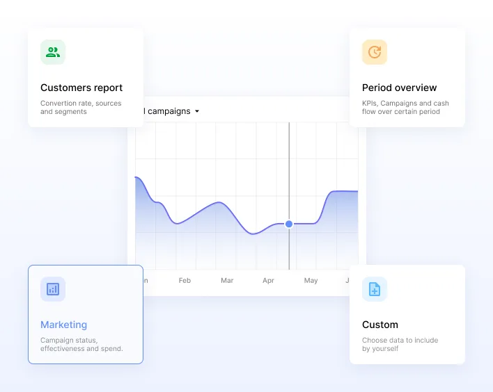Viewport: 493px width, 392px height.
Task: Click the Mar axis label
Action: (x=227, y=281)
